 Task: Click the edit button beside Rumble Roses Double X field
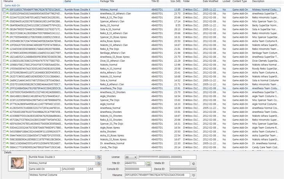click(99, 157)
